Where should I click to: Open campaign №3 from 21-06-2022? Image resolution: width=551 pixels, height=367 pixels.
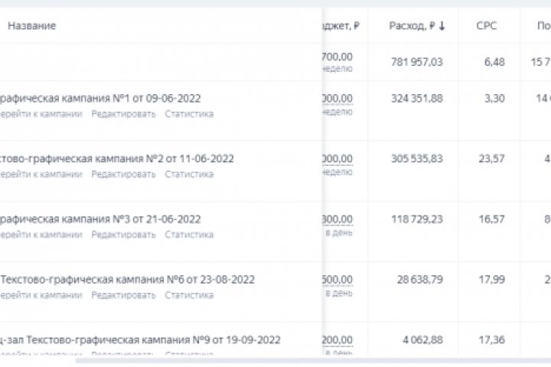click(x=100, y=219)
